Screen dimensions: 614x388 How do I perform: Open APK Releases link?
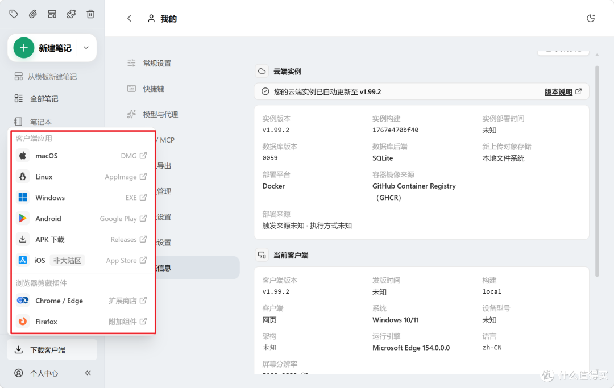(128, 239)
